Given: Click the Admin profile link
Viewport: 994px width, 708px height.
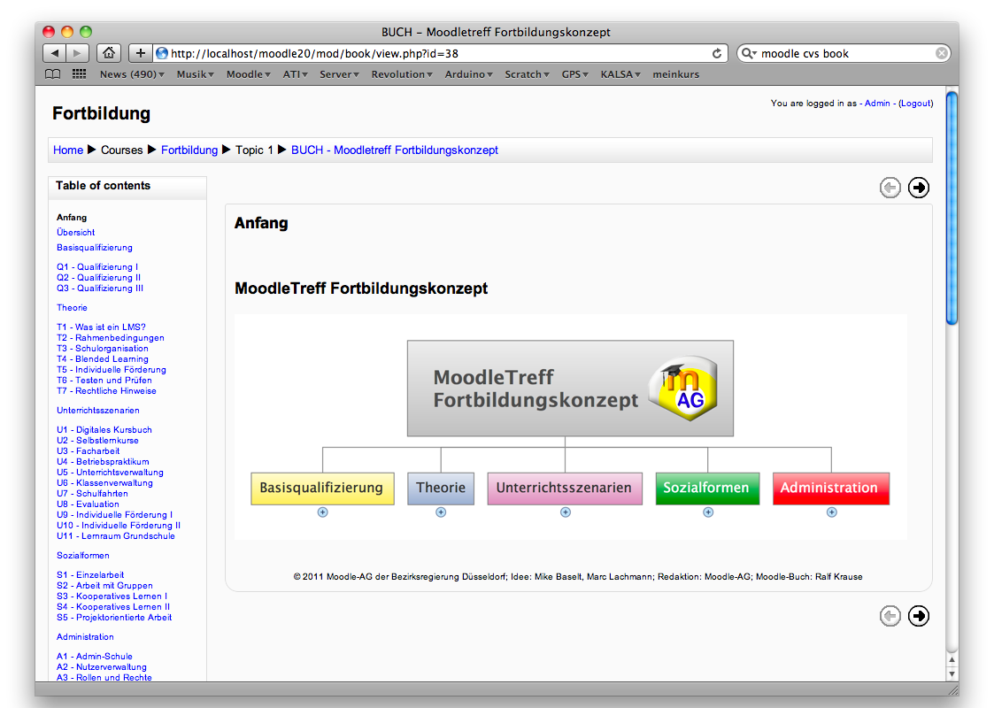Looking at the screenshot, I should 877,104.
